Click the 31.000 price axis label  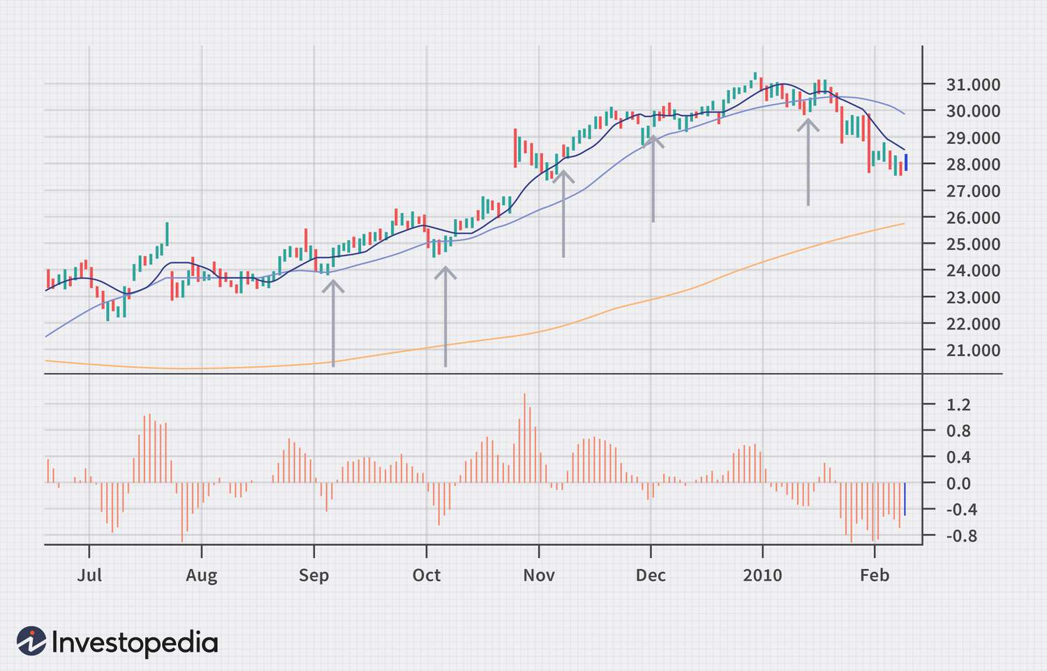[x=973, y=84]
